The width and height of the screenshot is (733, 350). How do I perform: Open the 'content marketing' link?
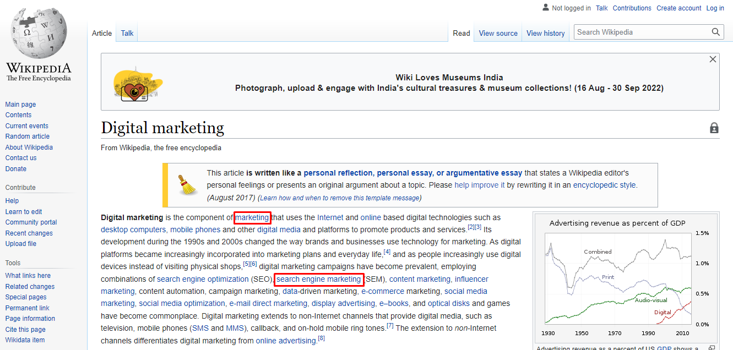pos(420,279)
